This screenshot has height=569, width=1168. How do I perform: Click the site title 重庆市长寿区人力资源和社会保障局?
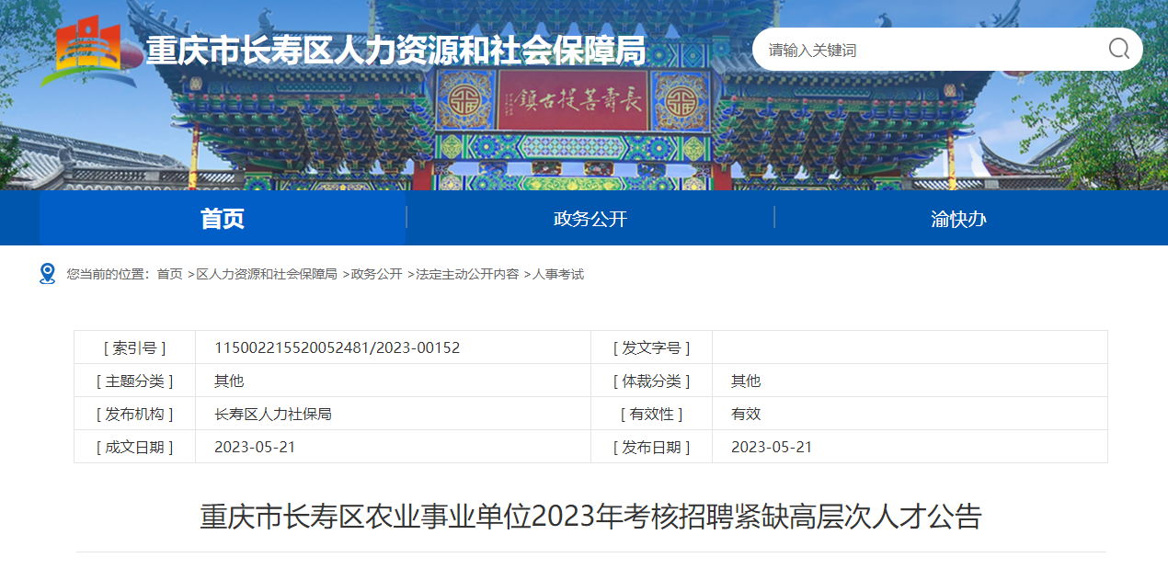pos(396,51)
